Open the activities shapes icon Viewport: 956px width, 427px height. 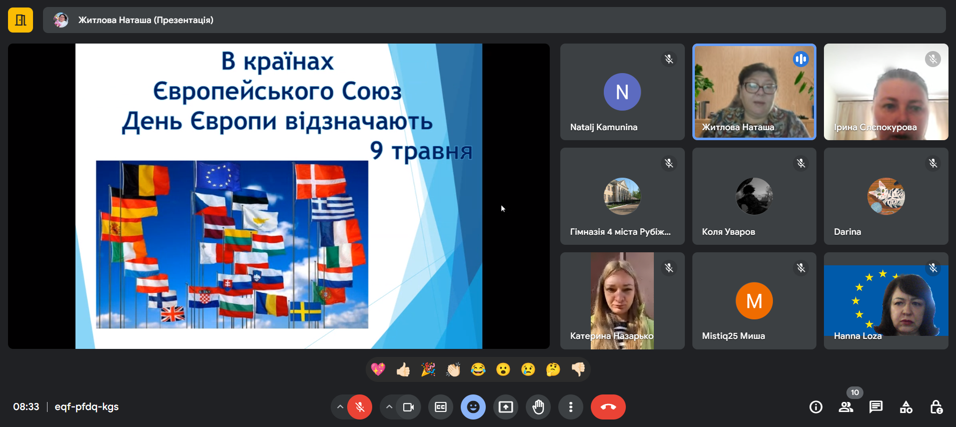(906, 407)
